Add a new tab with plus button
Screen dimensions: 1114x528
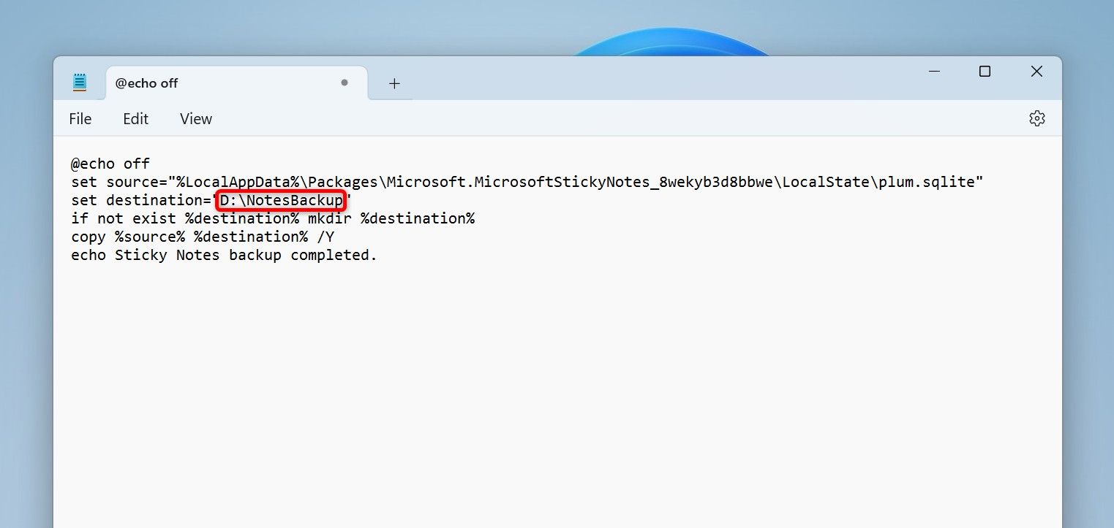[x=394, y=83]
